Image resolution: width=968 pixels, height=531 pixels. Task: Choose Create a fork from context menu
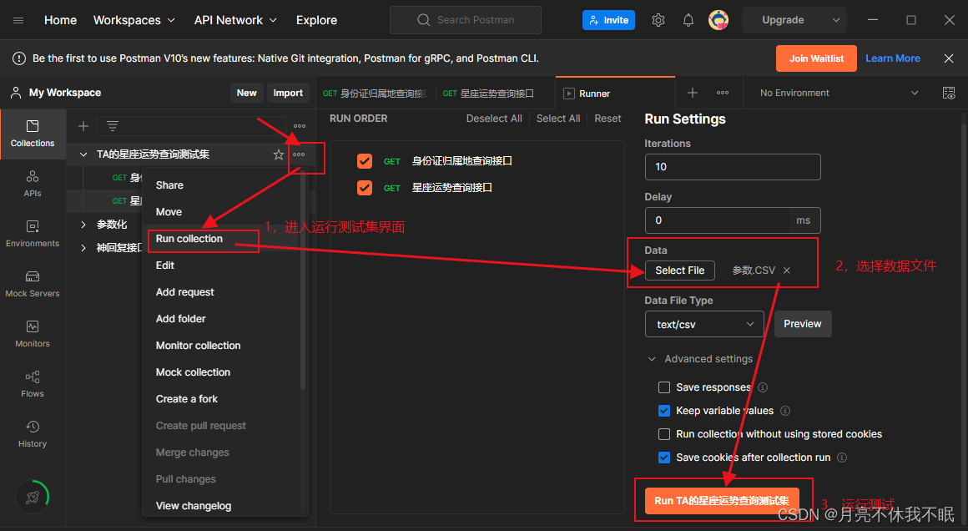(186, 399)
